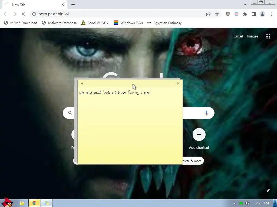Open the profile avatar menu

(262, 14)
